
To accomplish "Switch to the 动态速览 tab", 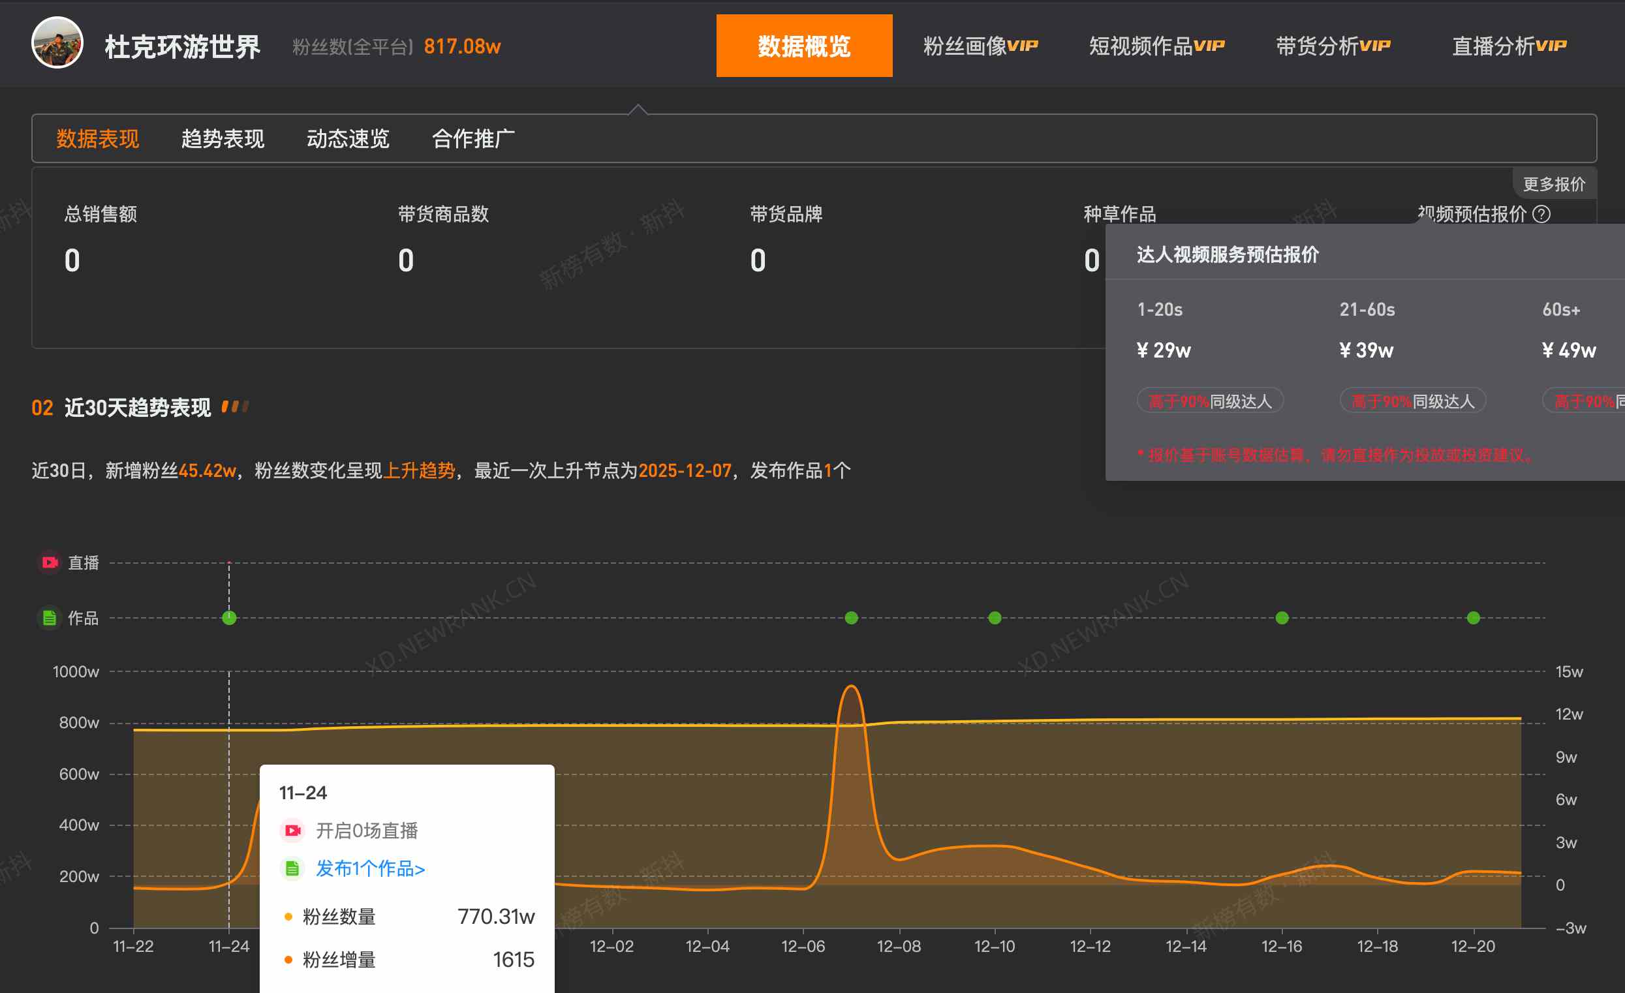I will [x=348, y=139].
